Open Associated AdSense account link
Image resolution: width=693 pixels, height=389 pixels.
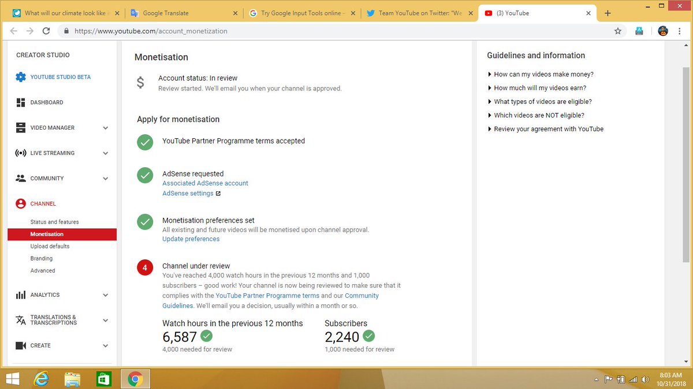(205, 183)
